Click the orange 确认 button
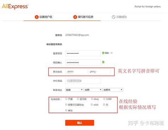Image resolution: width=168 pixels, height=130 pixels. tap(80, 123)
